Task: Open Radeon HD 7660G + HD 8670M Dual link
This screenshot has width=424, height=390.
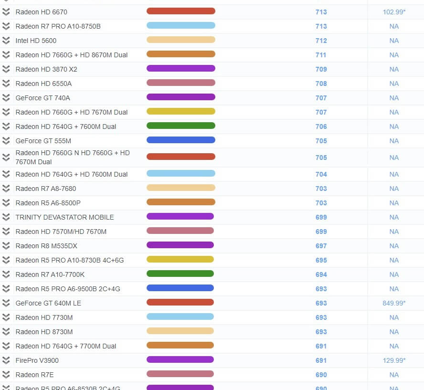Action: (x=72, y=55)
